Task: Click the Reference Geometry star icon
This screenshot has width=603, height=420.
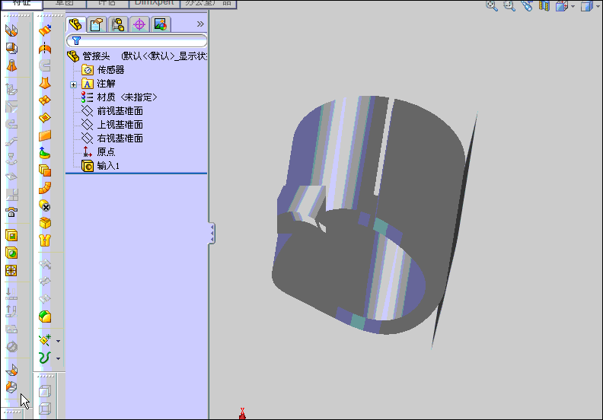Action: pyautogui.click(x=45, y=340)
